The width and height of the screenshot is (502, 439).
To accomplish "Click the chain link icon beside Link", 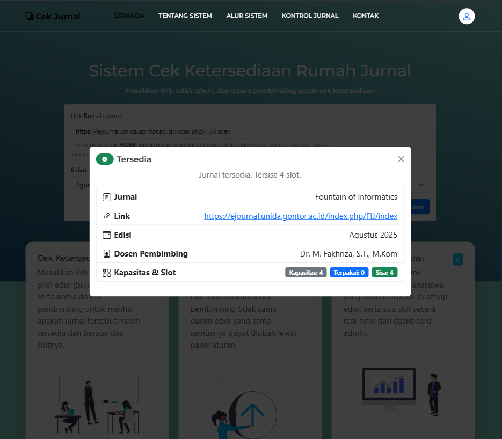I will 107,216.
